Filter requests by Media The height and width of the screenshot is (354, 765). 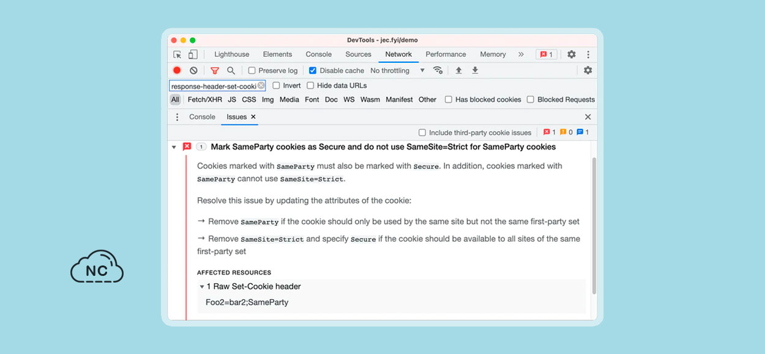[x=289, y=99]
